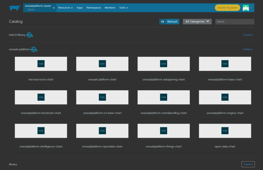The image size is (263, 170).
Task: Expand the library catalog section
Action: point(248,164)
